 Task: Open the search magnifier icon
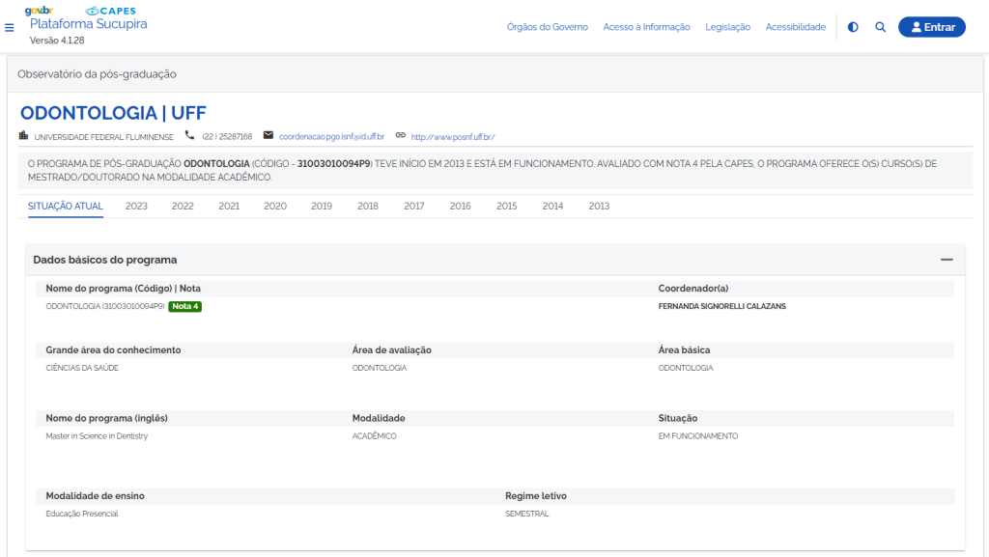click(881, 27)
